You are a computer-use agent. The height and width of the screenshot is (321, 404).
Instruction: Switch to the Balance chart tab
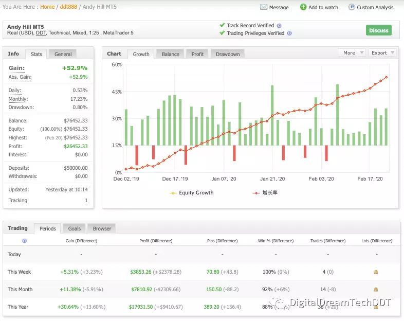point(170,54)
